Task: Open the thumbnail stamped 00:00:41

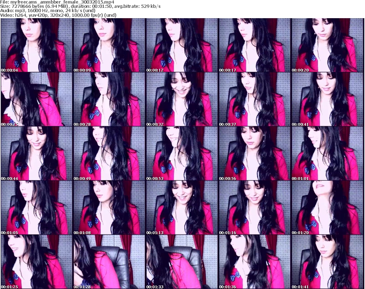Action: [327, 99]
